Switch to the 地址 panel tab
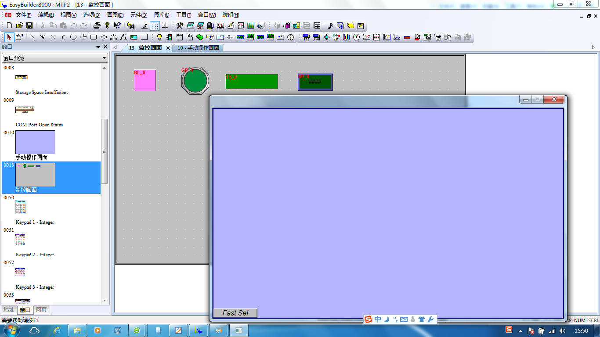Screen dimensions: 600x337 tap(9, 310)
